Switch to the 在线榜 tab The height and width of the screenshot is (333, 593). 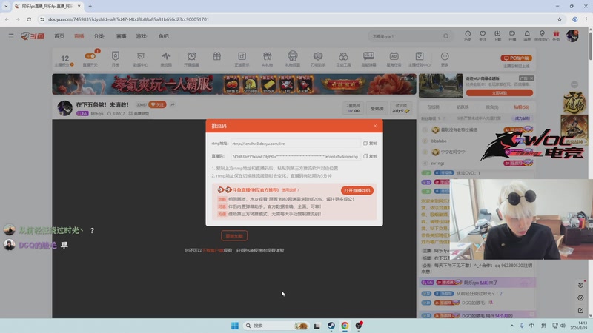[x=433, y=107]
